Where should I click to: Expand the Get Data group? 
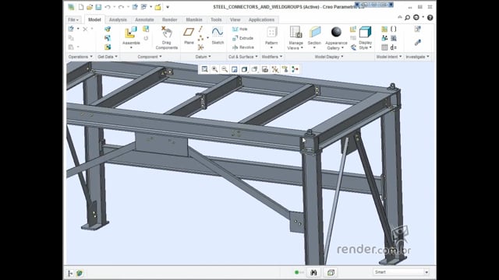click(x=108, y=57)
